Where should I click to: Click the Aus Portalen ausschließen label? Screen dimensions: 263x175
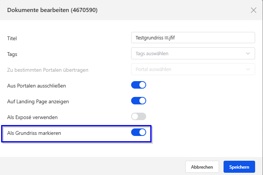(36, 86)
